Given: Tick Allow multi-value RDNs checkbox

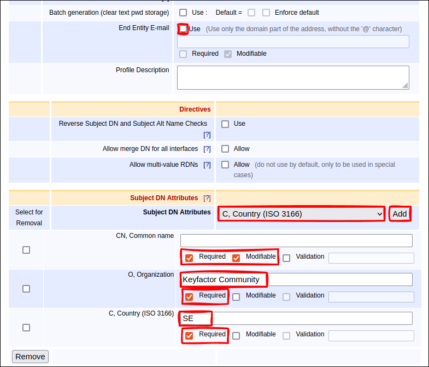Looking at the screenshot, I should (x=225, y=165).
